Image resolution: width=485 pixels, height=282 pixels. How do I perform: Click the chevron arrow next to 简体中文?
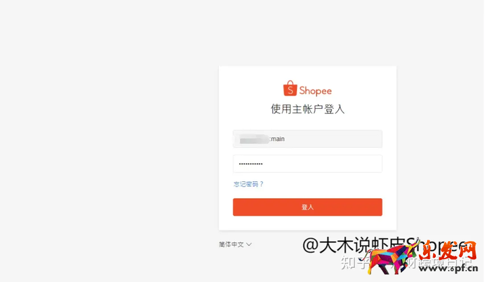pyautogui.click(x=249, y=244)
